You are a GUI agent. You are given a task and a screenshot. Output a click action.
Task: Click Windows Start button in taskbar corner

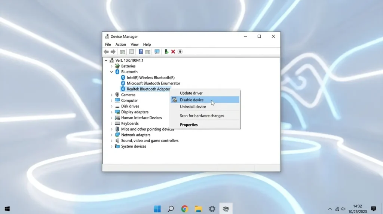coord(7,209)
